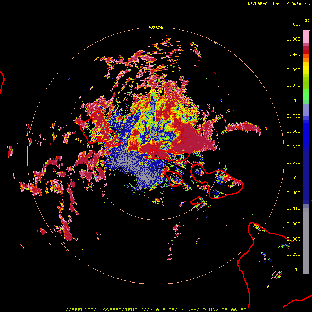Pick the gray lower section of the color scale
This screenshot has height=312, width=312.
[x=306, y=241]
